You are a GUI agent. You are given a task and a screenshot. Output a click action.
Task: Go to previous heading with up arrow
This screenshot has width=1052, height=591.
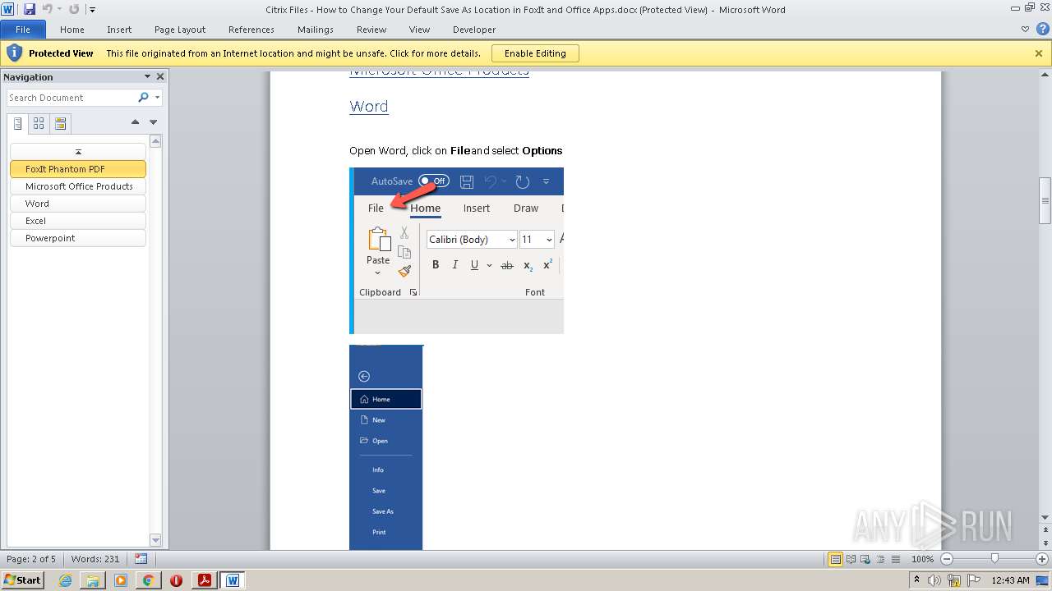click(136, 122)
